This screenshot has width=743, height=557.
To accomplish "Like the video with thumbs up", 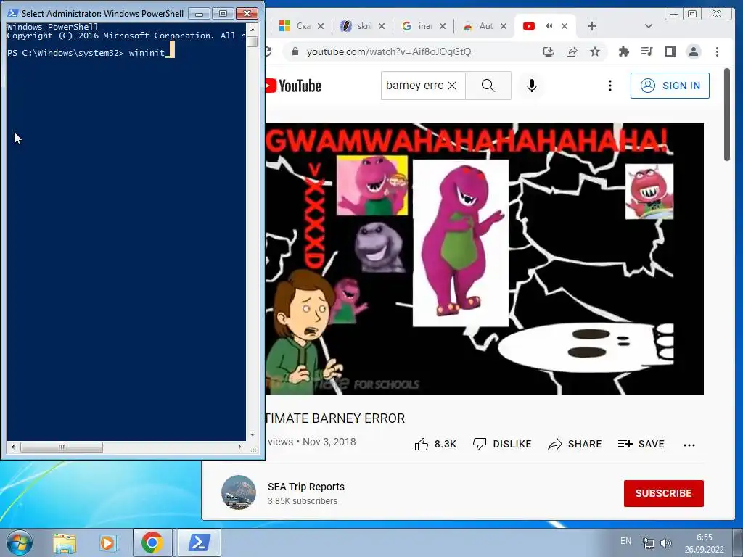I will click(x=435, y=445).
